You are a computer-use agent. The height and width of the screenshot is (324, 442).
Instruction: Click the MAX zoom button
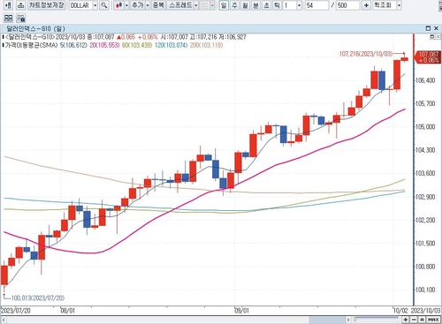click(x=433, y=320)
